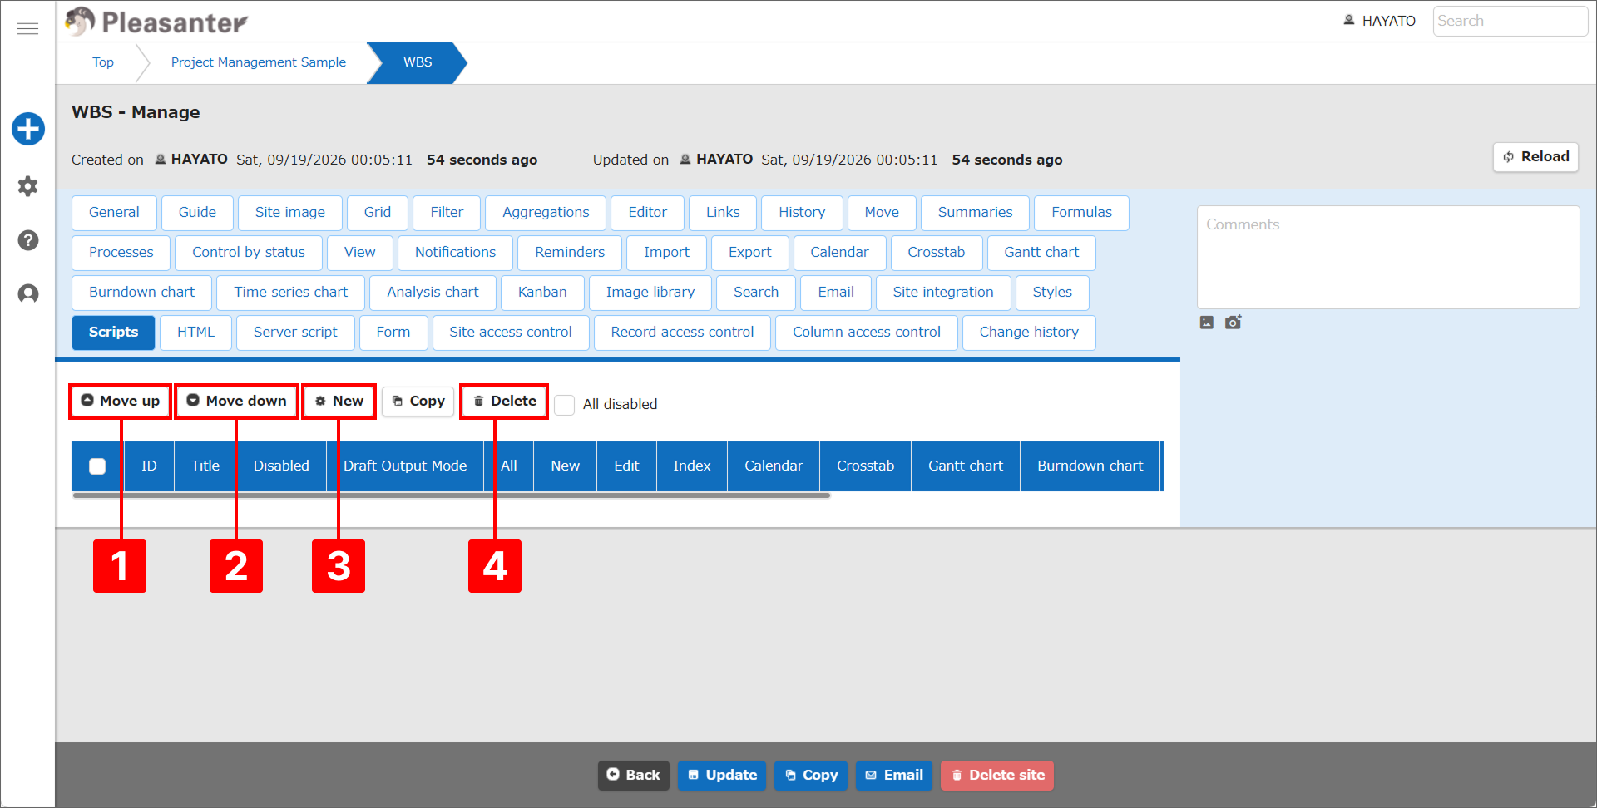Image resolution: width=1597 pixels, height=808 pixels.
Task: Go to Top breadcrumb link
Action: [103, 62]
